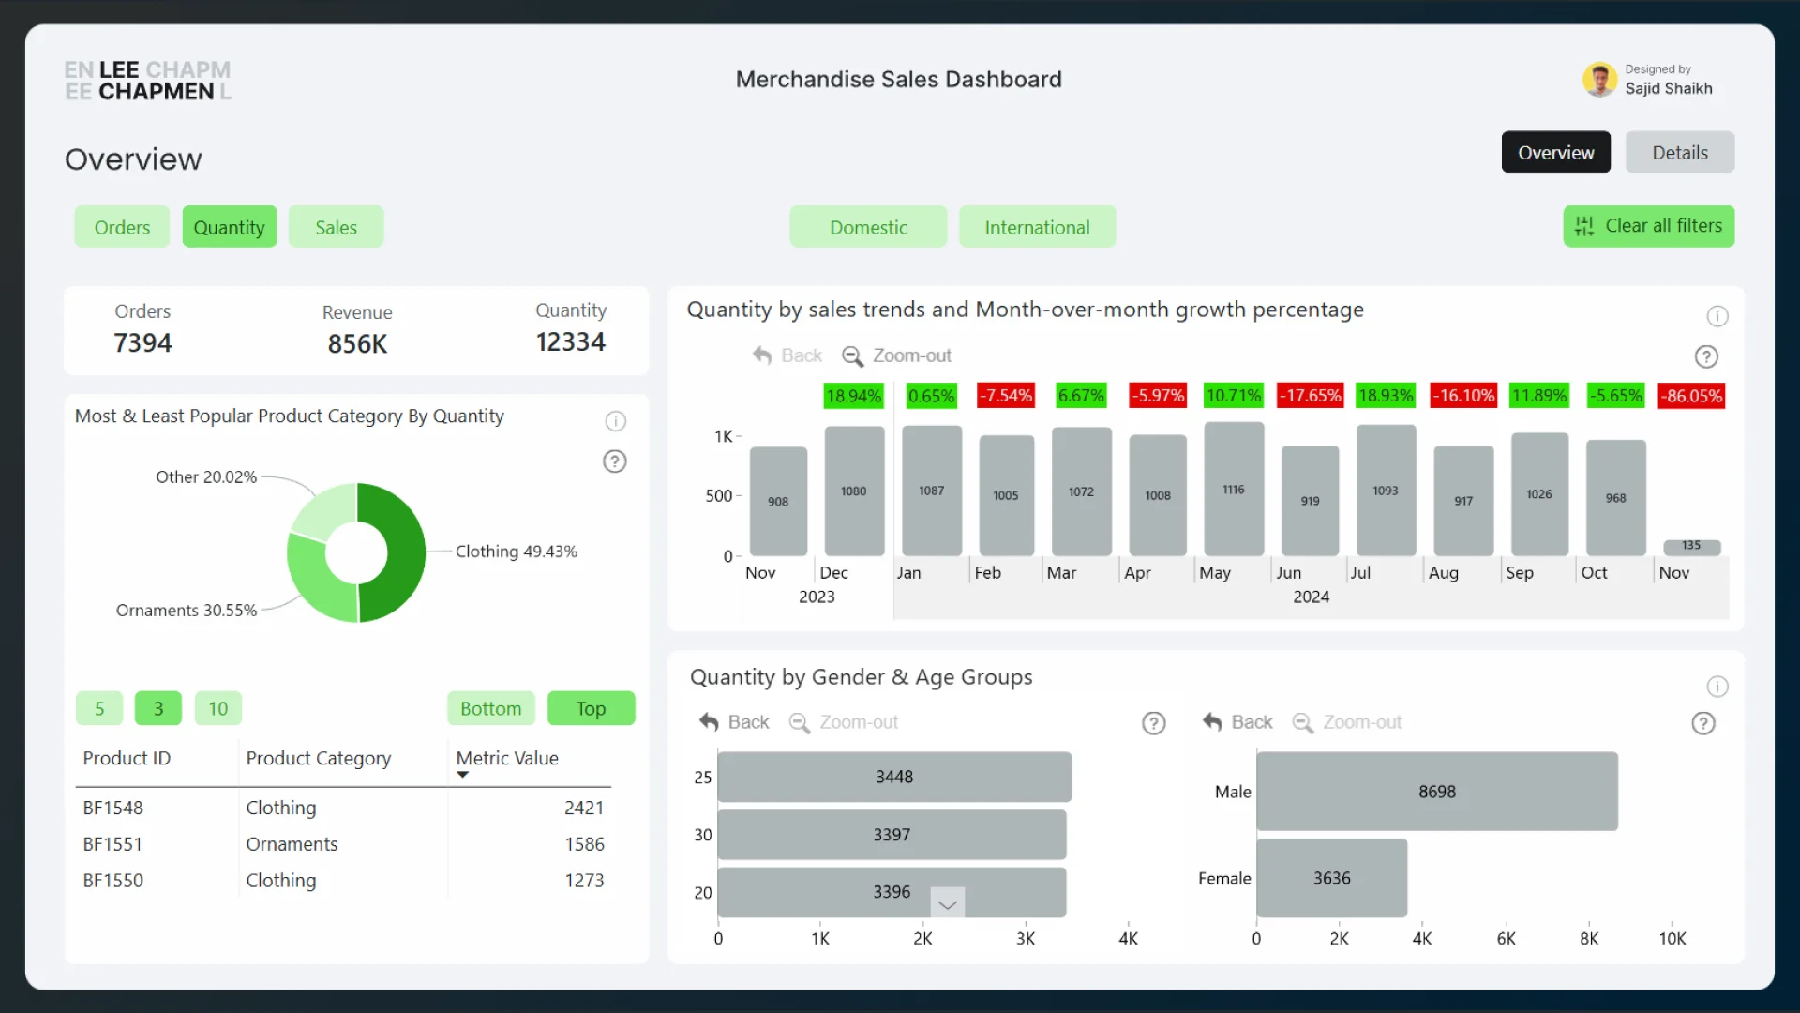Click Back arrow in age groups chart

click(x=709, y=722)
